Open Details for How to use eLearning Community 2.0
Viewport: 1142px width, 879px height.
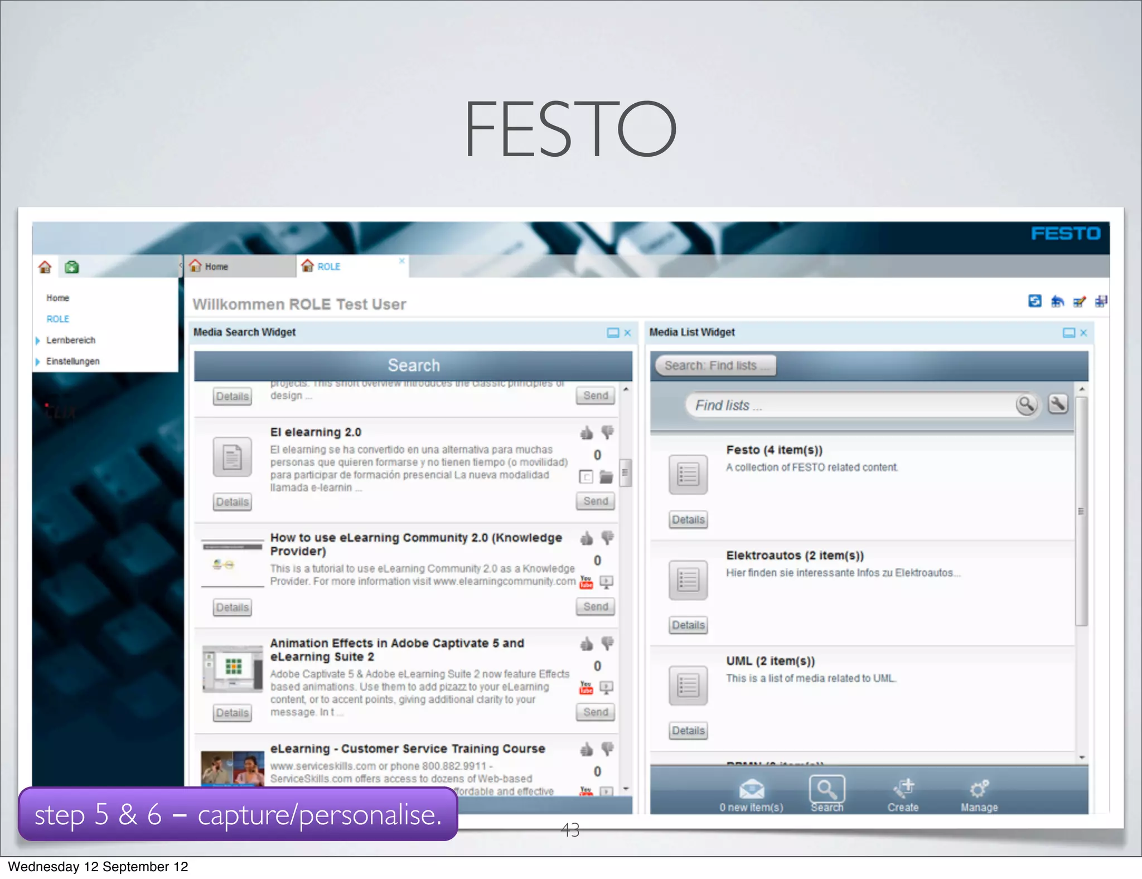233,607
